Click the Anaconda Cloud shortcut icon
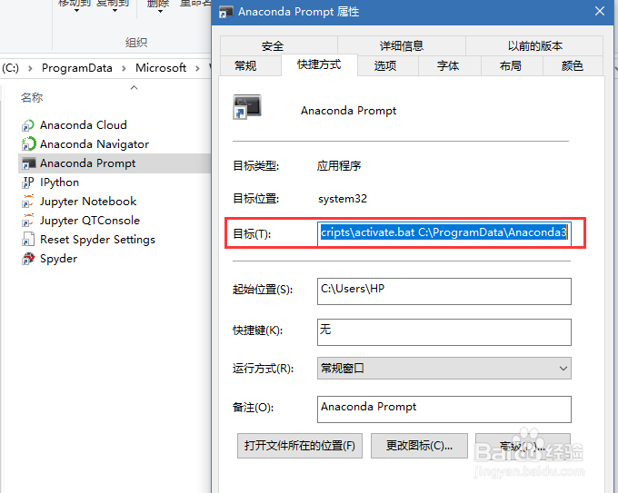This screenshot has height=493, width=618. click(x=27, y=125)
